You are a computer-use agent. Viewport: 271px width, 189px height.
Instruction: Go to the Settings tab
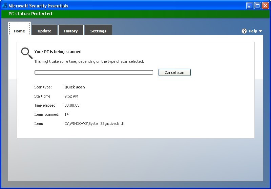[x=98, y=30]
